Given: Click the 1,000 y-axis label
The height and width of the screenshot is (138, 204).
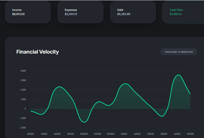Looking at the screenshot, I should point(23,100).
